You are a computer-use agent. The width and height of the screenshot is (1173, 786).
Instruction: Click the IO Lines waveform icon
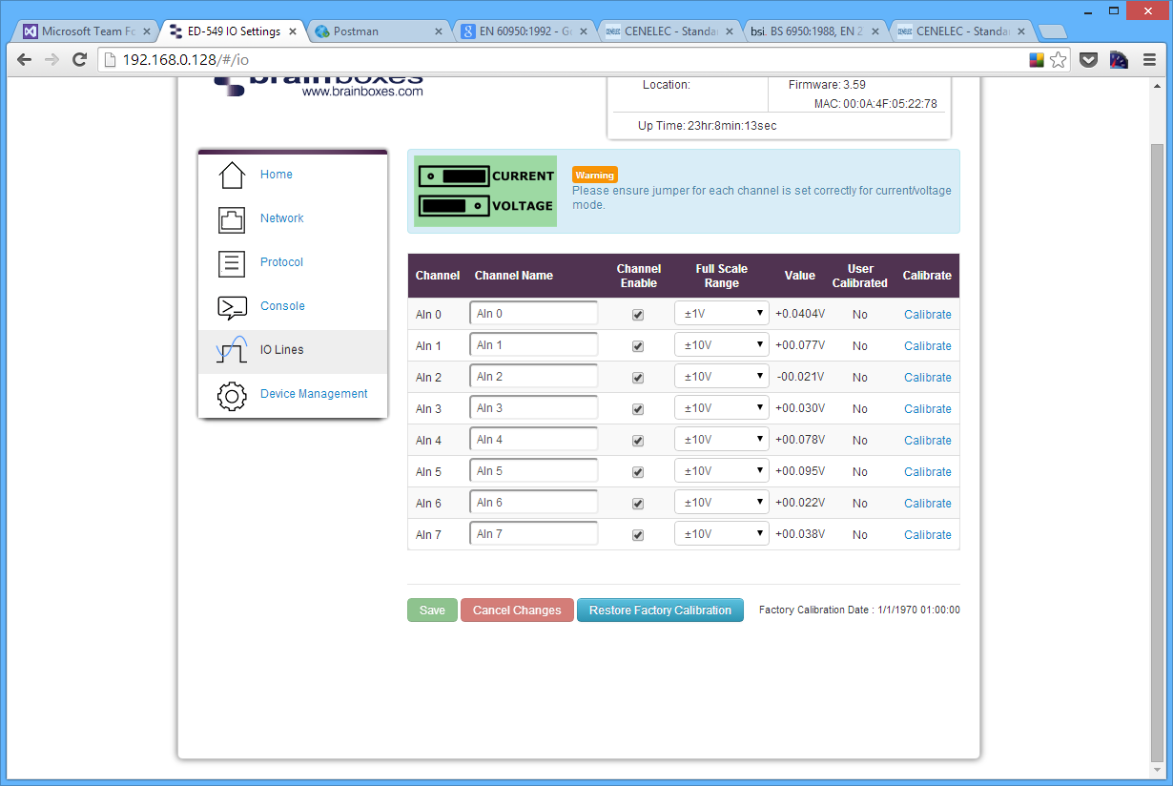tap(232, 350)
